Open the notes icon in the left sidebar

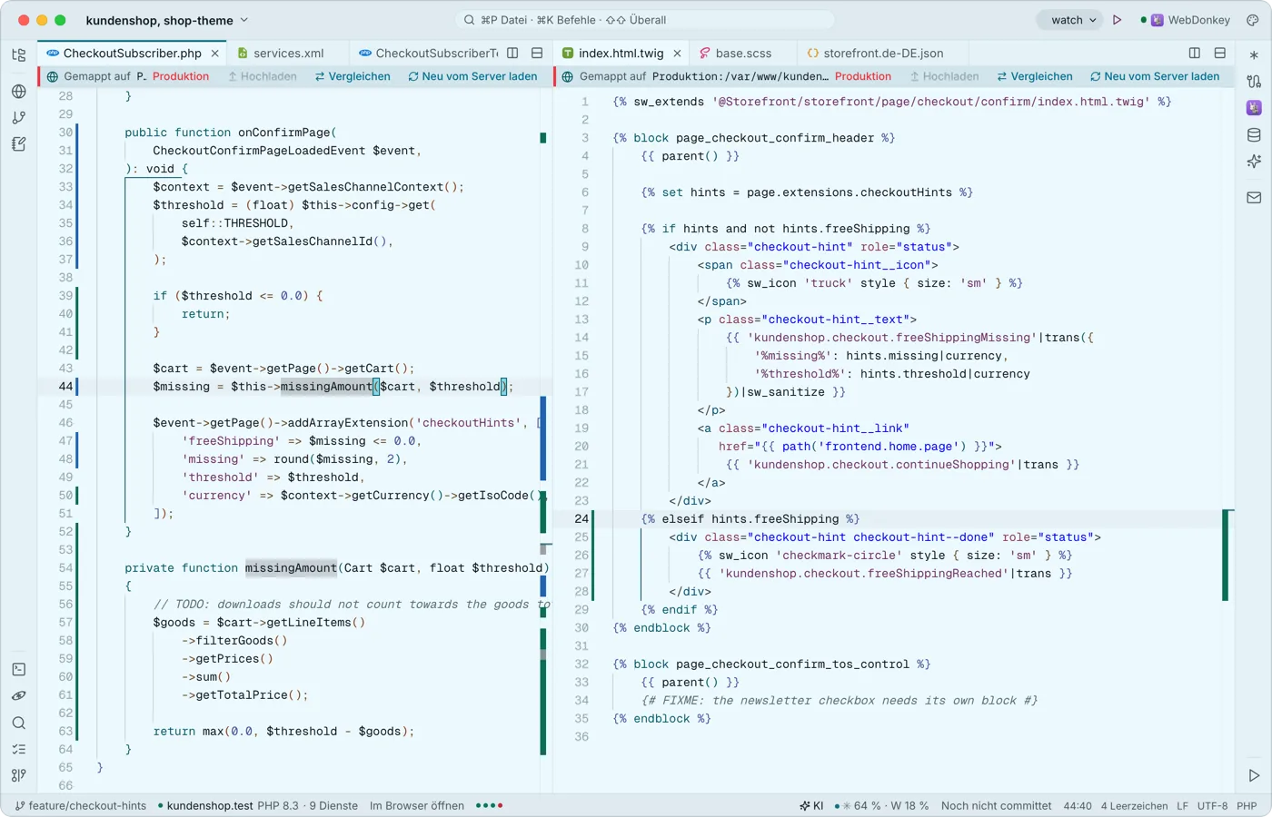click(x=19, y=143)
